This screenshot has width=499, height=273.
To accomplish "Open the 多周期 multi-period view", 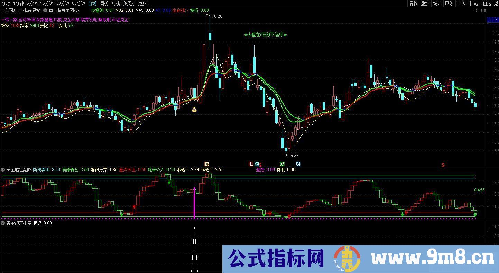I will pyautogui.click(x=129, y=3).
